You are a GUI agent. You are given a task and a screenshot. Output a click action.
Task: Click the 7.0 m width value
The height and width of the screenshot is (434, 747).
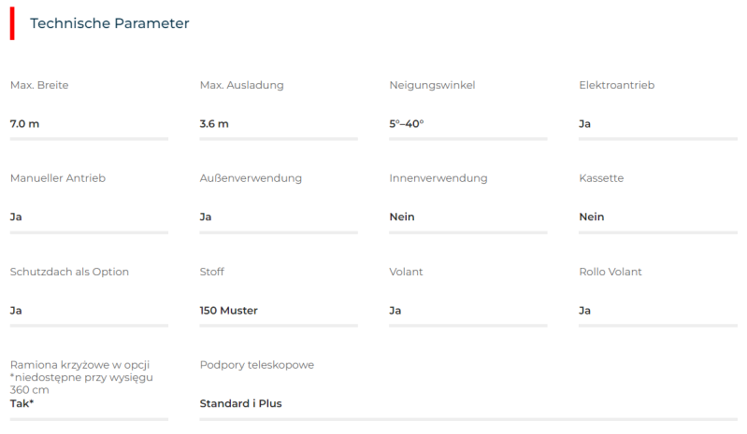[x=25, y=123]
